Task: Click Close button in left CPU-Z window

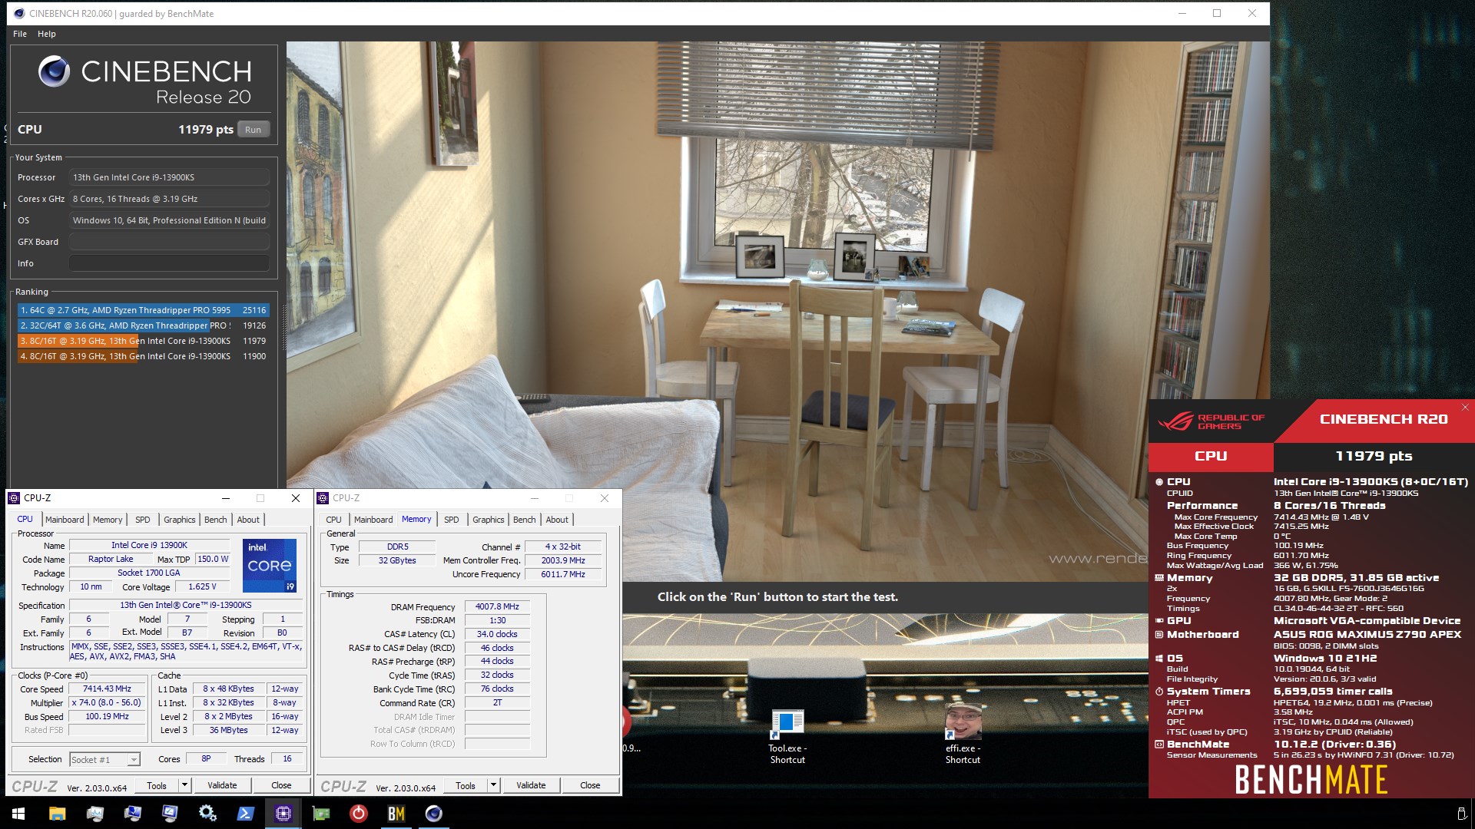Action: point(281,785)
